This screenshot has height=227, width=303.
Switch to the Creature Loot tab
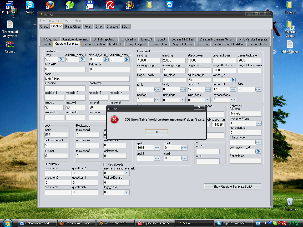click(159, 44)
